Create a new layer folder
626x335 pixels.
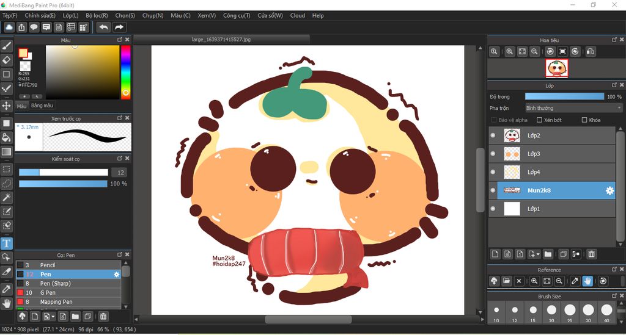548,254
